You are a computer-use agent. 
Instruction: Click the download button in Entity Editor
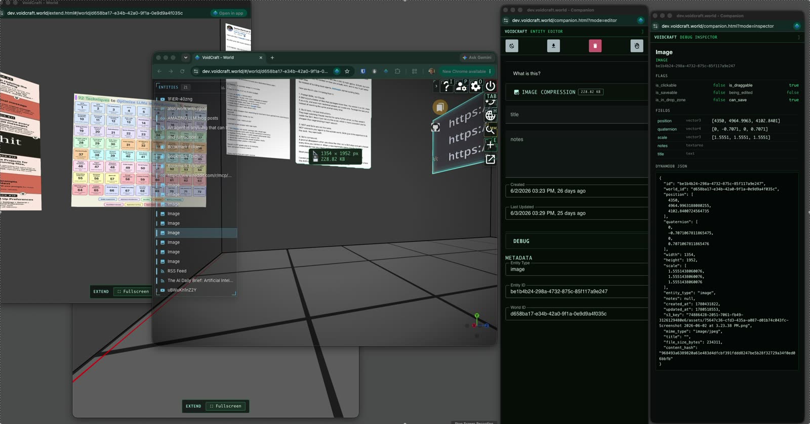[553, 46]
